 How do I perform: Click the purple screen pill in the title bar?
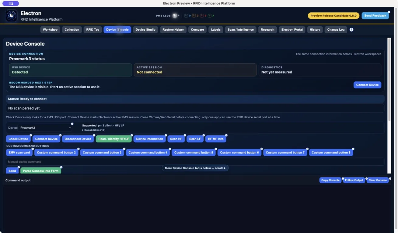(x=11, y=3)
